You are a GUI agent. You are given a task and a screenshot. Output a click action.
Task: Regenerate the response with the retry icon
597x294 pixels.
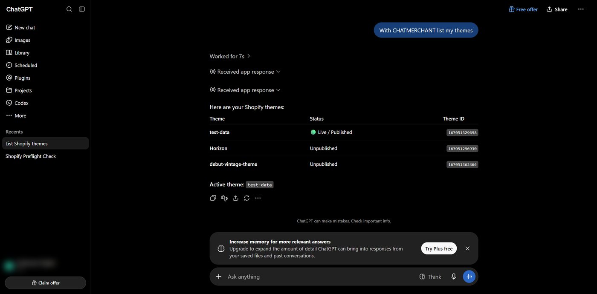coord(246,198)
